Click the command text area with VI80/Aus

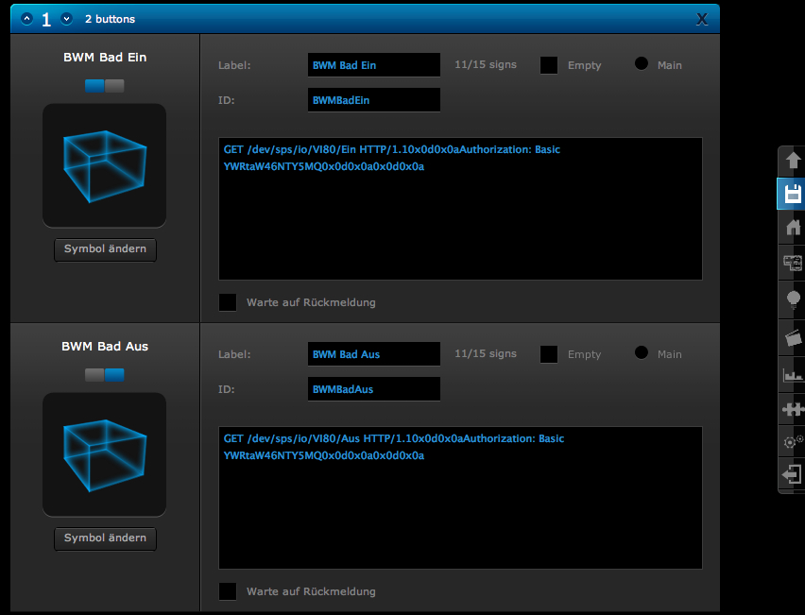(x=460, y=498)
